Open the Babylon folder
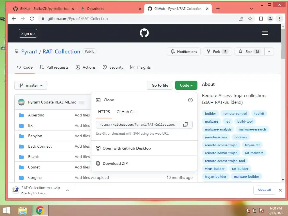288x216 pixels. pyautogui.click(x=35, y=136)
